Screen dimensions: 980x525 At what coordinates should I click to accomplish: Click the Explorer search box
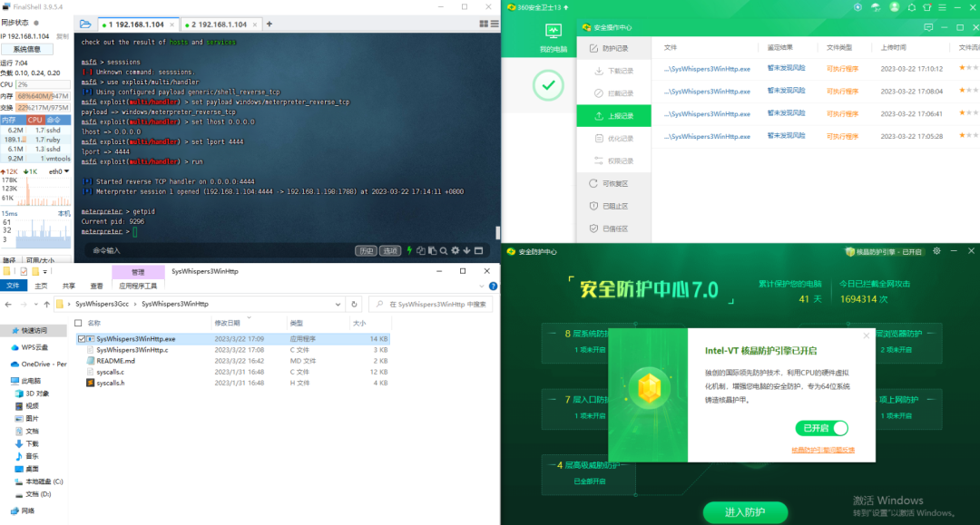click(431, 304)
